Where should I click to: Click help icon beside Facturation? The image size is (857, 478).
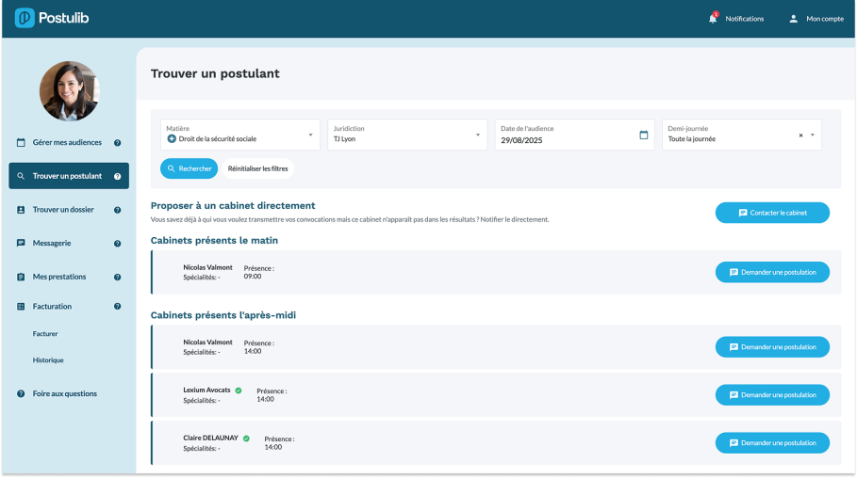click(x=118, y=307)
